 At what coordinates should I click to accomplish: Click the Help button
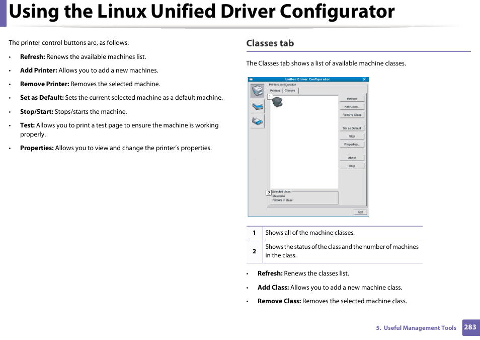(x=352, y=166)
